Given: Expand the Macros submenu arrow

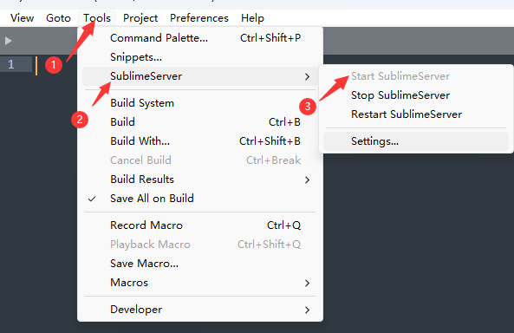Looking at the screenshot, I should click(307, 283).
